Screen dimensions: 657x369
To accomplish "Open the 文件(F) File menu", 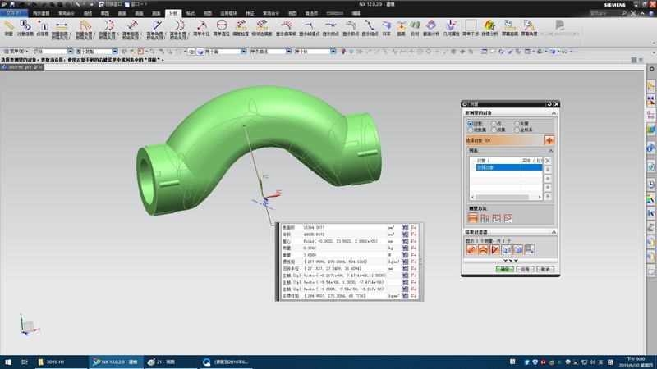I will click(15, 14).
